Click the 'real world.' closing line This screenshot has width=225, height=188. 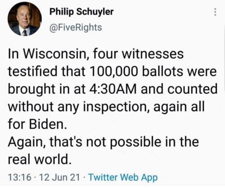click(39, 159)
